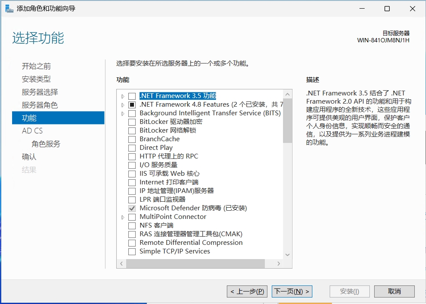
Task: Go to 开始之前 step
Action: [36, 66]
